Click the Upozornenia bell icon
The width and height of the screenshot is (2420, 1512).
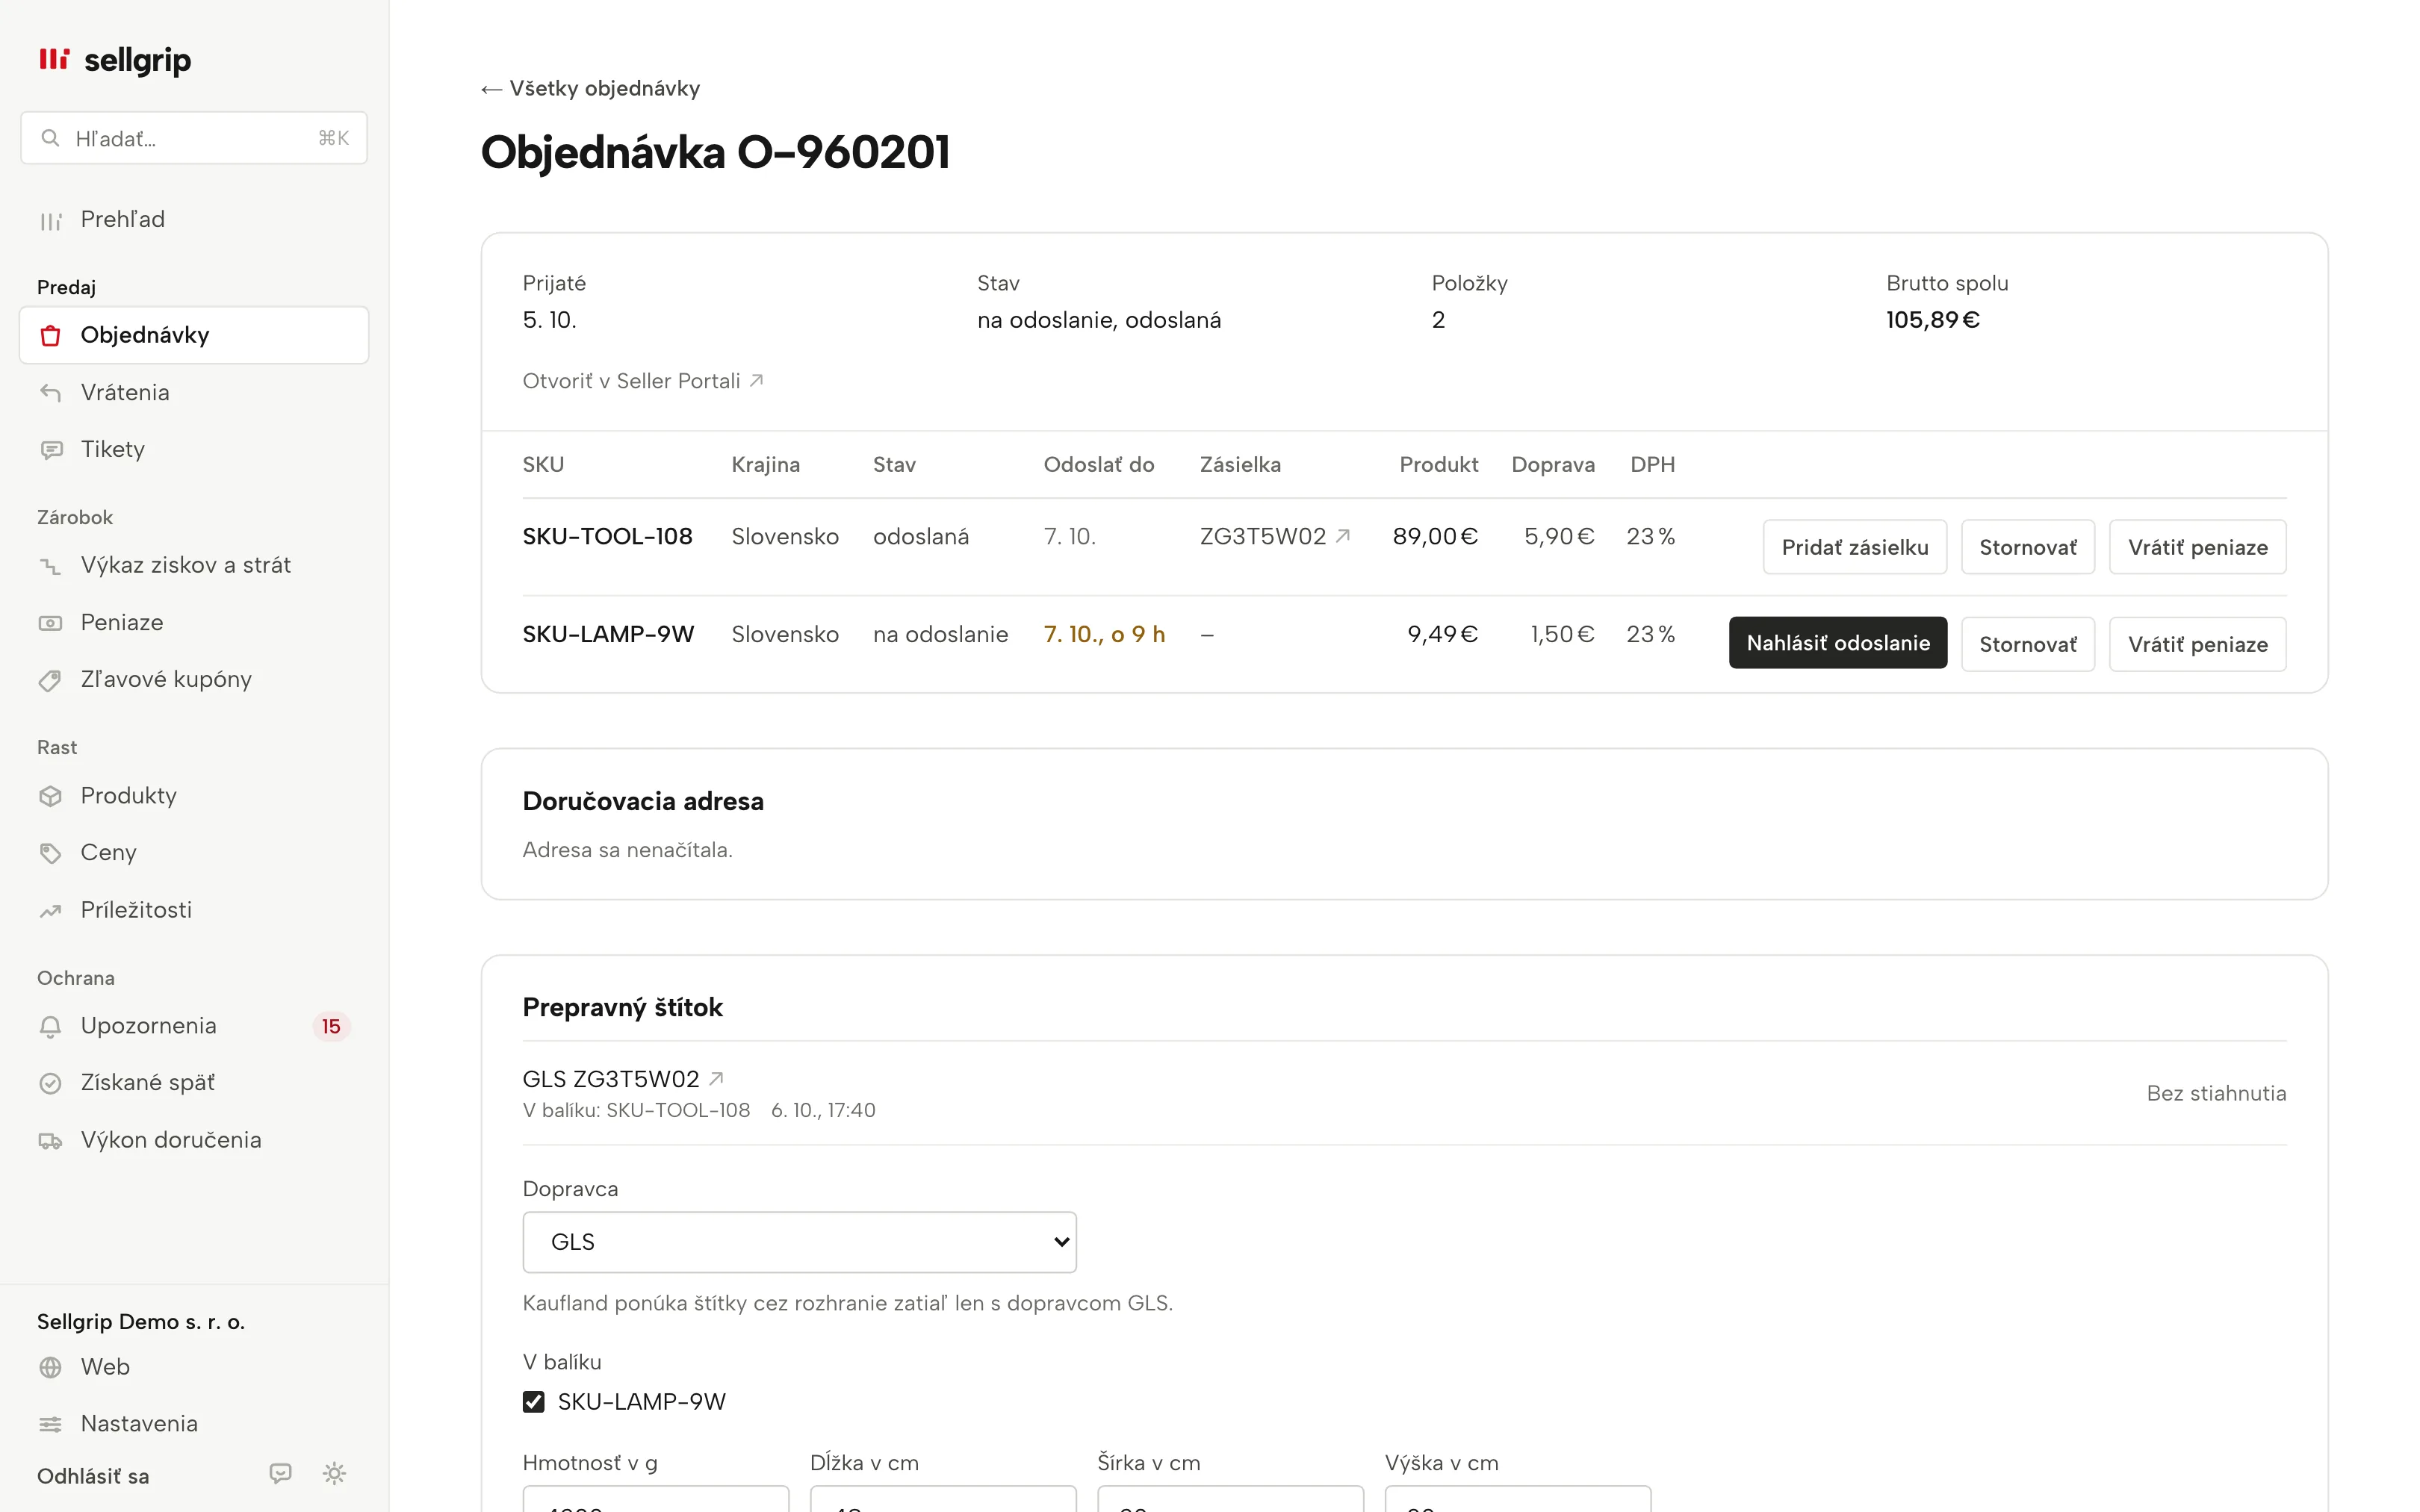[51, 1026]
